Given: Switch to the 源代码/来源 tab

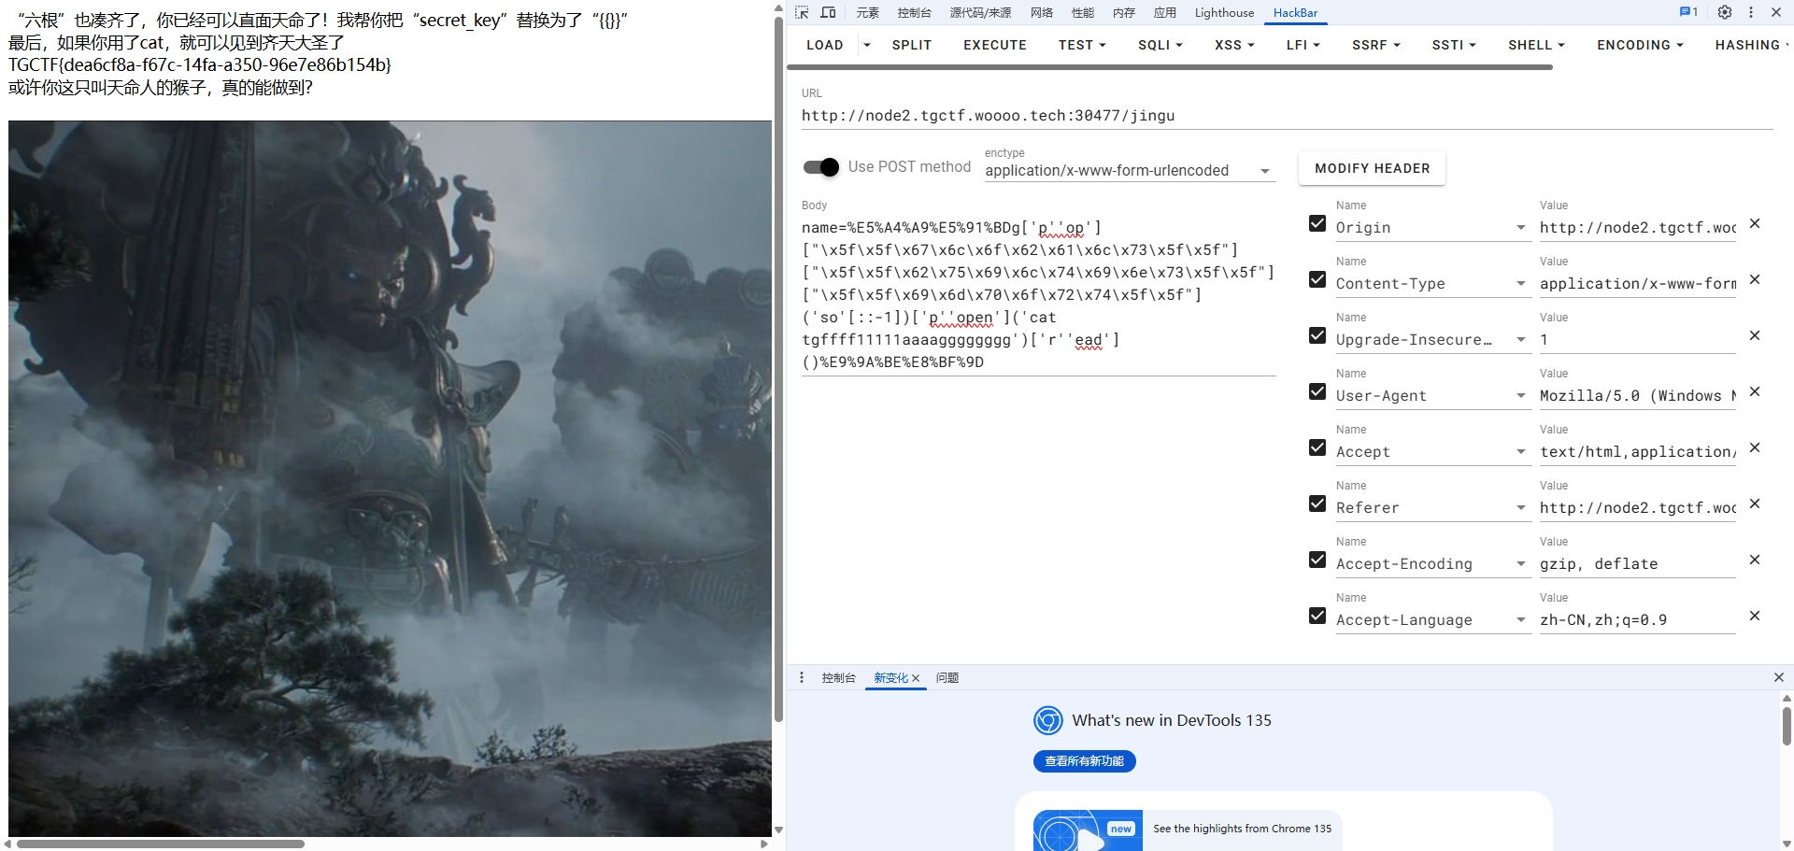Looking at the screenshot, I should [980, 12].
